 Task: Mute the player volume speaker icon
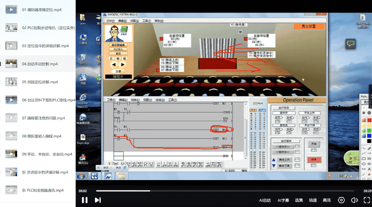(354, 200)
